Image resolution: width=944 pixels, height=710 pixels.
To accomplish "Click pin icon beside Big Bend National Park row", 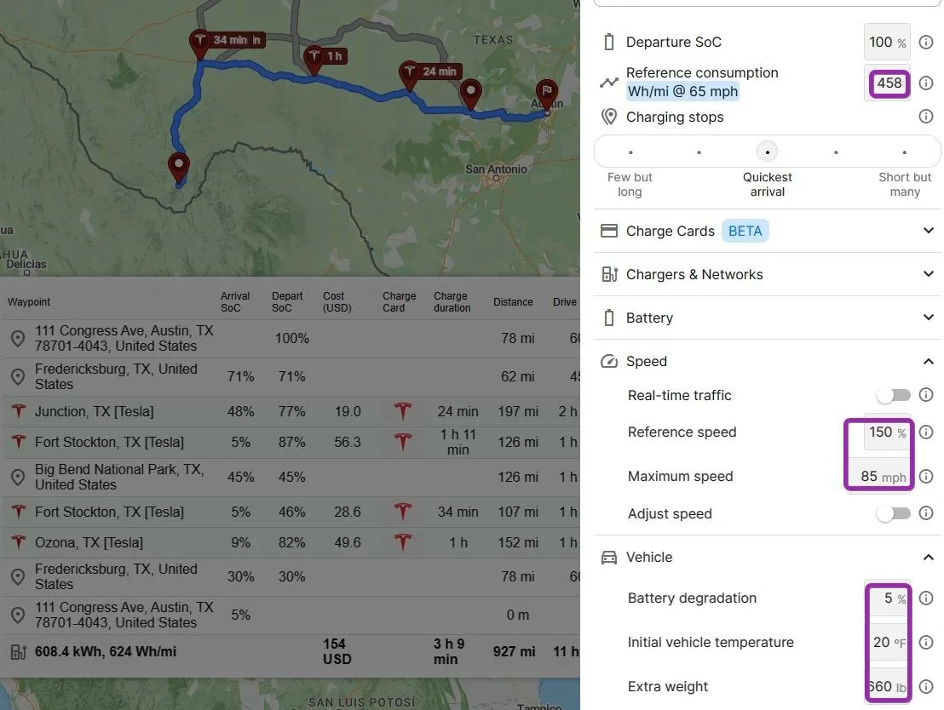I will (x=18, y=477).
